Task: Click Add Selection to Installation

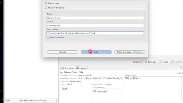Action: pyautogui.click(x=31, y=100)
